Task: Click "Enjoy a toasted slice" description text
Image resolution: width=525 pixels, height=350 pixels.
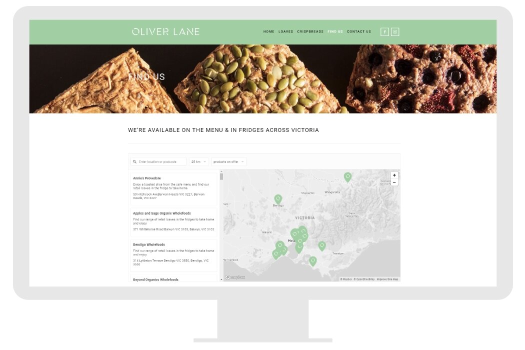Action: (x=171, y=186)
